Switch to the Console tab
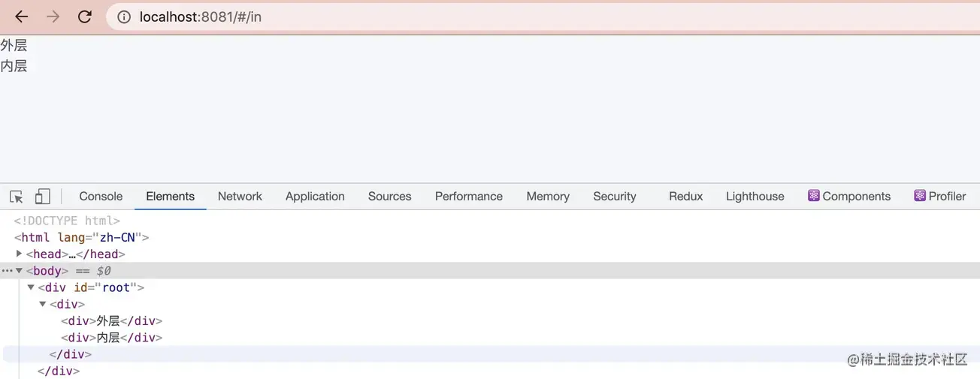980x379 pixels. (x=101, y=196)
